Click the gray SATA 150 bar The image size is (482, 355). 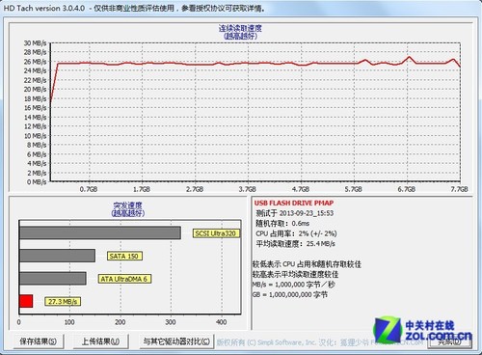tap(57, 256)
